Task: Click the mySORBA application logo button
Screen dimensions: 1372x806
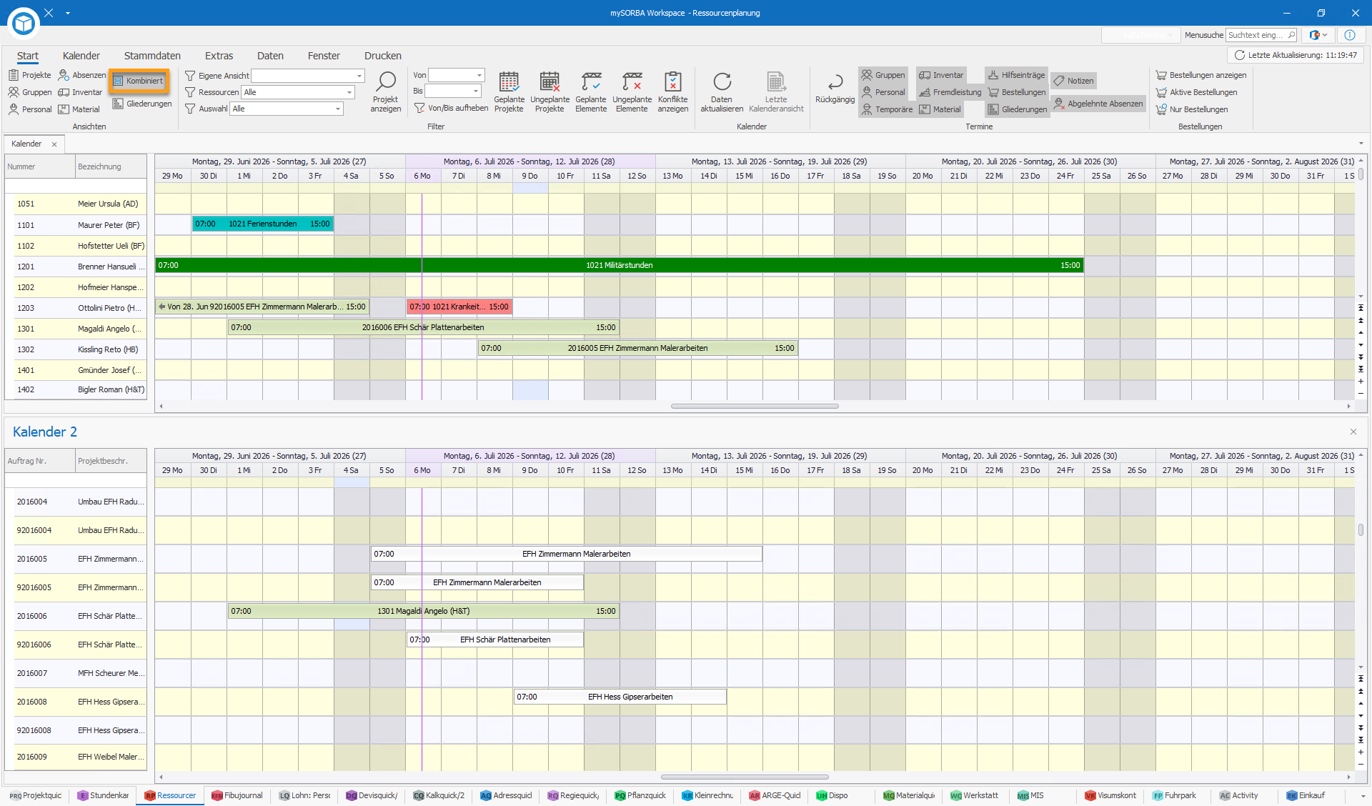Action: [24, 24]
